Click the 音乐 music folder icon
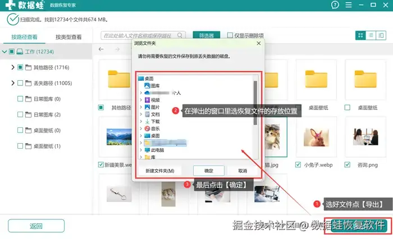Image resolution: width=393 pixels, height=239 pixels. point(147,128)
